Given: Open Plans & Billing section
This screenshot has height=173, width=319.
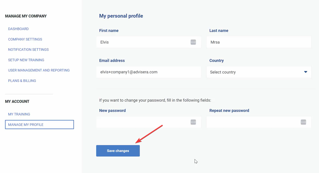Looking at the screenshot, I should point(22,81).
